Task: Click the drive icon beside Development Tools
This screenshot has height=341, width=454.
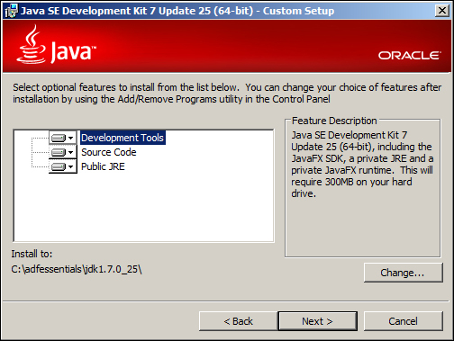Action: pyautogui.click(x=59, y=138)
